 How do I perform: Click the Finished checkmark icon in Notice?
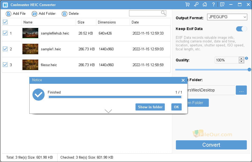(39, 95)
